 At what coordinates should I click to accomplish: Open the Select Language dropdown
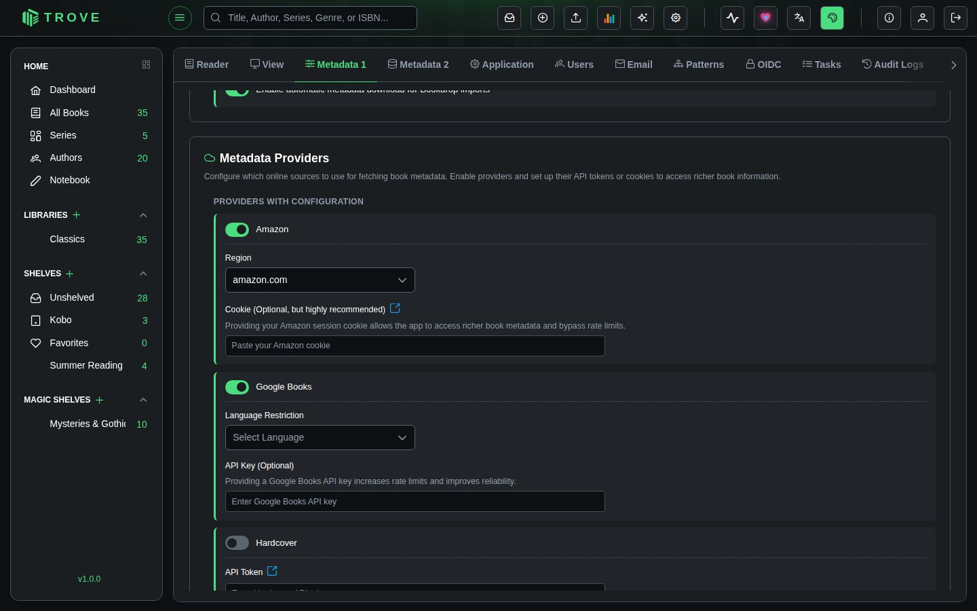[x=320, y=438]
